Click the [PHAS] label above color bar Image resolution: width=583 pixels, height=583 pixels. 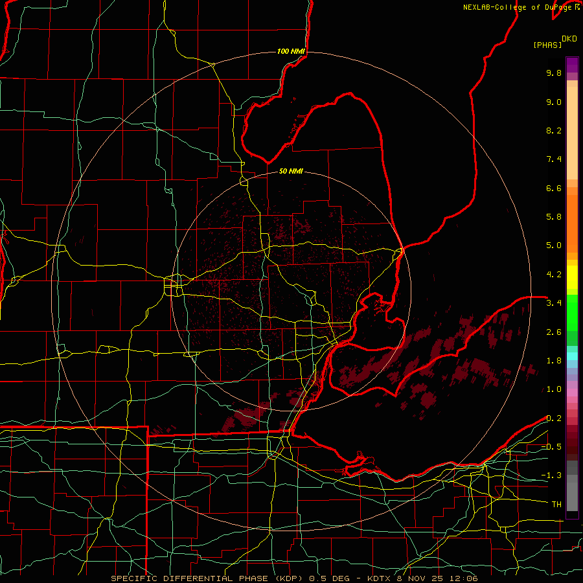tap(547, 45)
